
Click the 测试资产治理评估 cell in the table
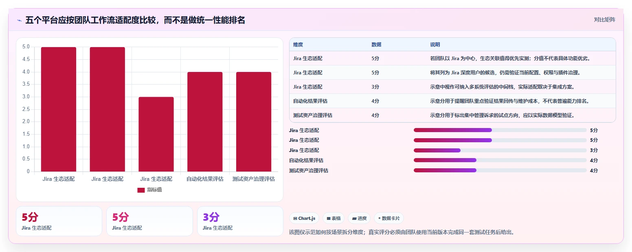[313, 115]
